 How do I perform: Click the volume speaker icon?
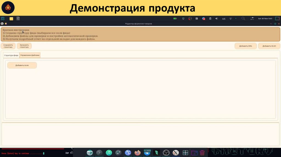click(x=217, y=19)
